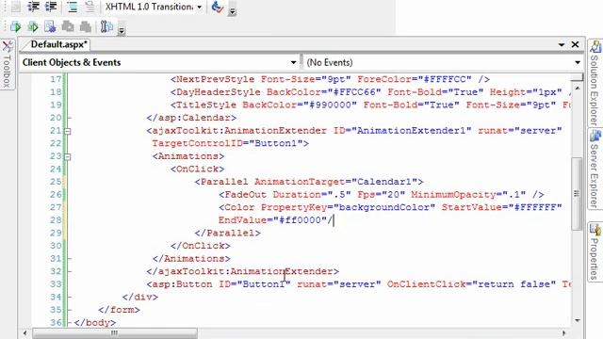The width and height of the screenshot is (603, 339).
Task: Click the closing asp:Calendar tag
Action: (x=191, y=118)
